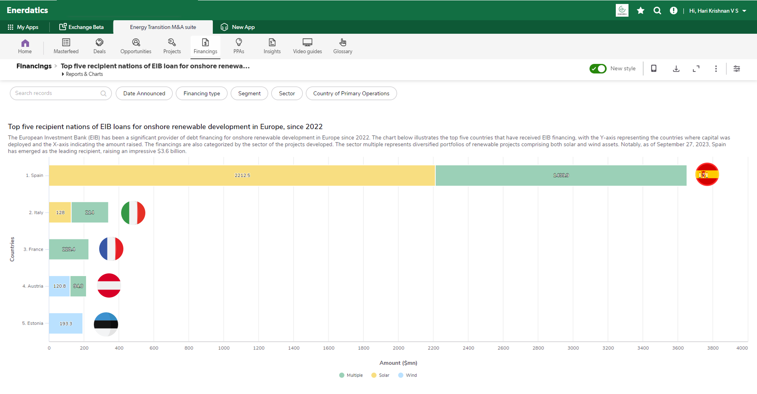Open the filter settings sliders icon
Viewport: 757px width, 394px height.
point(737,69)
